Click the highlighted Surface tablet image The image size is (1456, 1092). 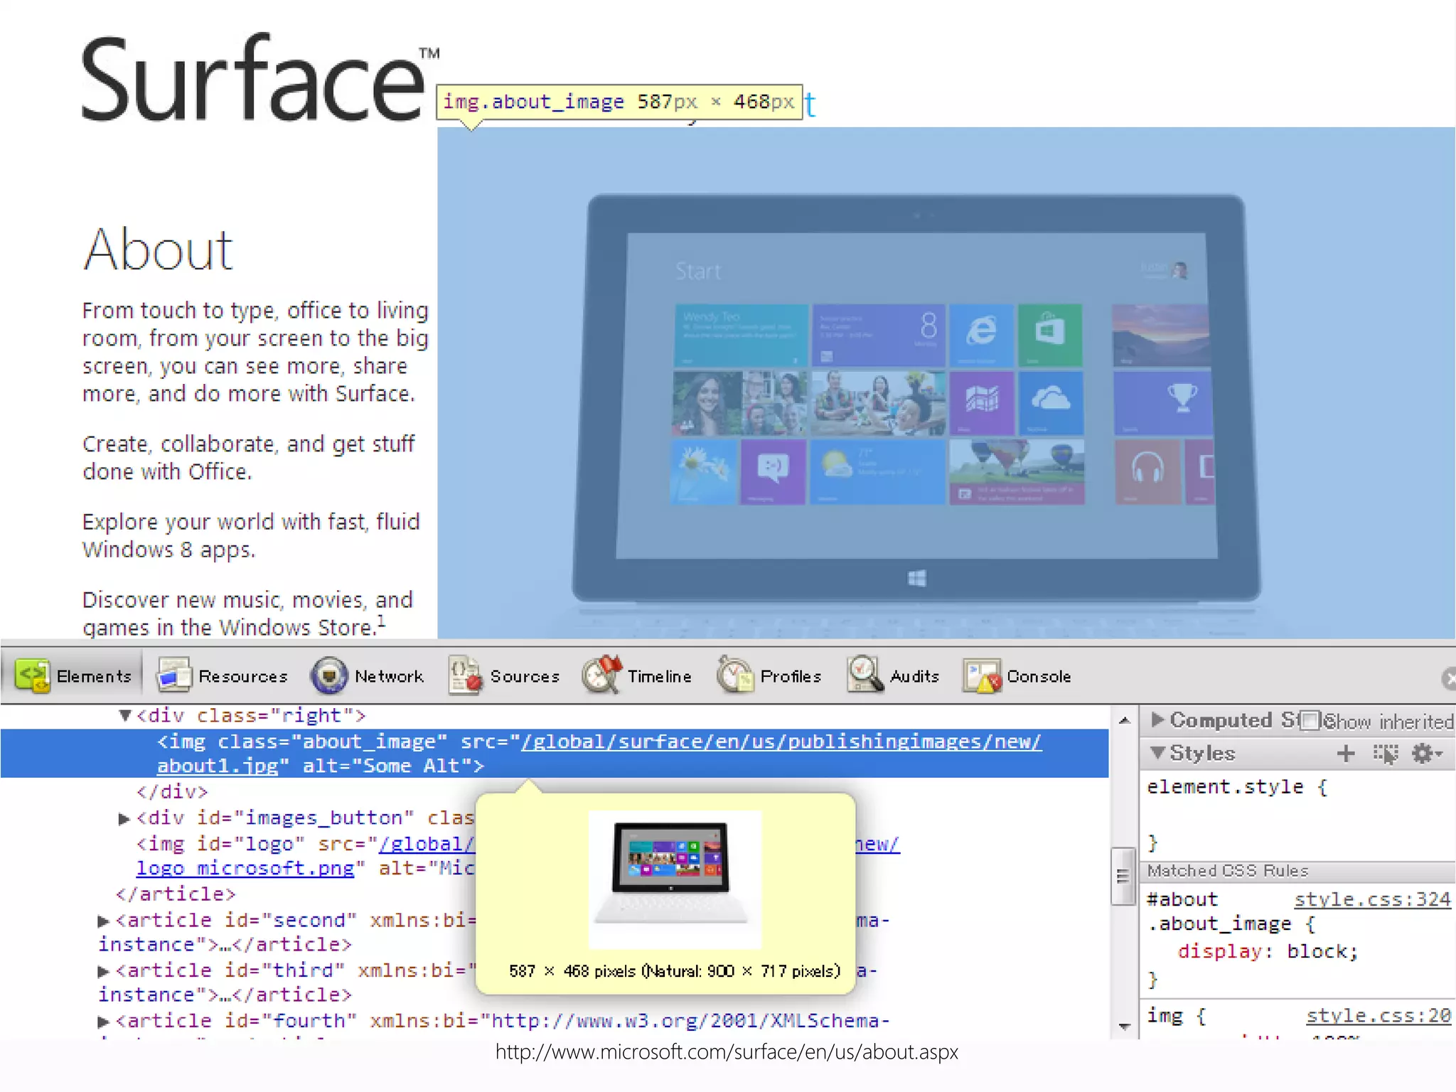946,382
